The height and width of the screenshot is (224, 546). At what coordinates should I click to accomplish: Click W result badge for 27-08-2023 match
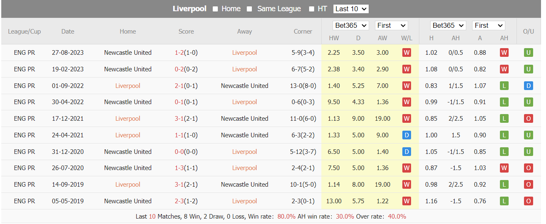pos(406,53)
